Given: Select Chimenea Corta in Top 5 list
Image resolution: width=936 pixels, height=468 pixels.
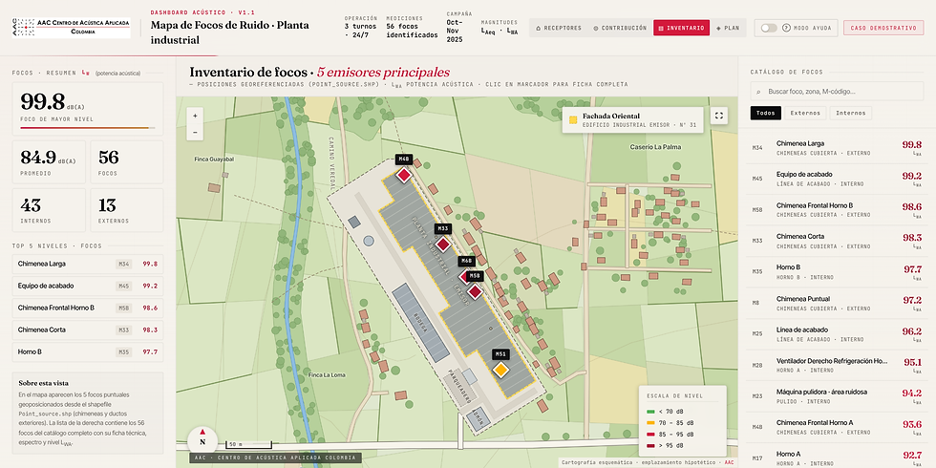Looking at the screenshot, I should pyautogui.click(x=88, y=330).
